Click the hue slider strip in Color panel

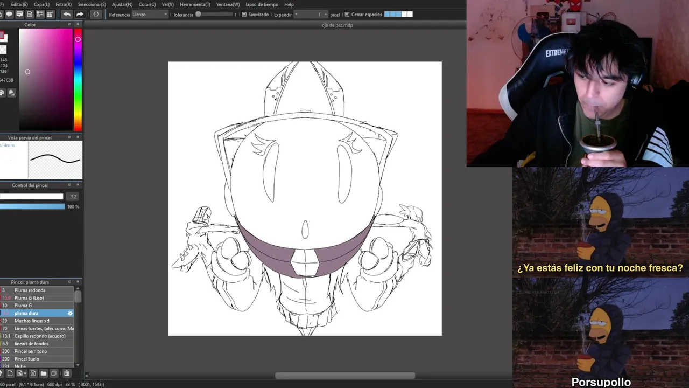point(78,79)
